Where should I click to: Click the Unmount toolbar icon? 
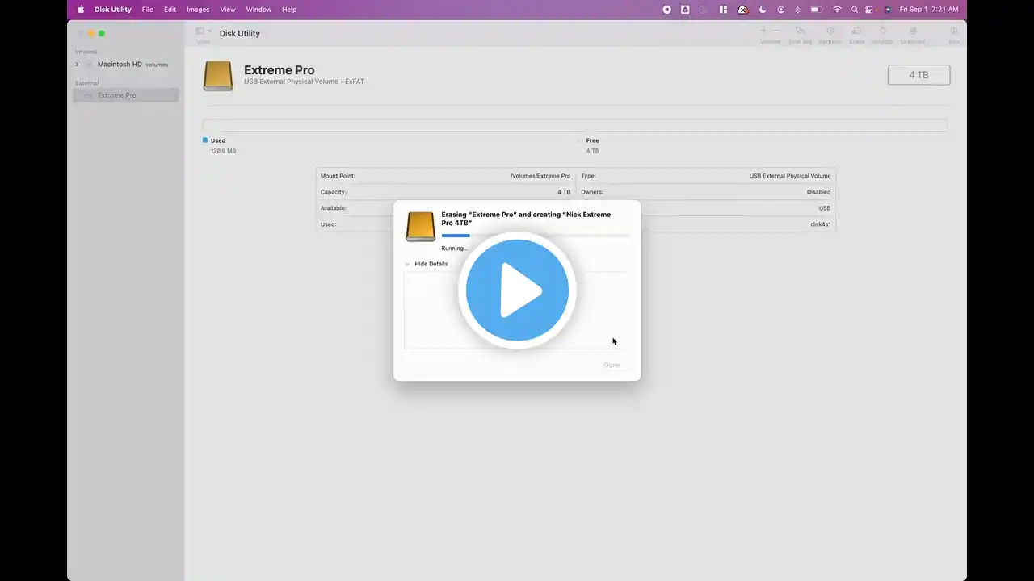913,34
